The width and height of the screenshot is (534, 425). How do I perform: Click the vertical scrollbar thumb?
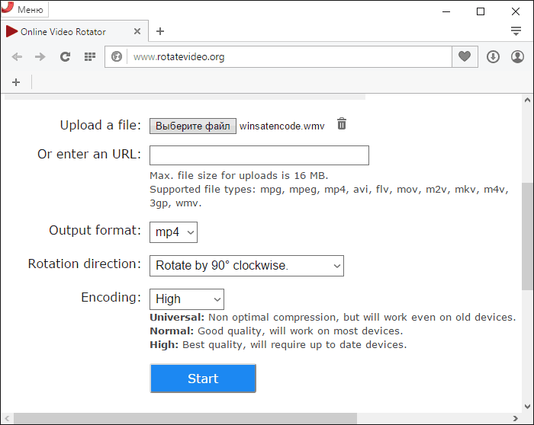click(x=527, y=236)
